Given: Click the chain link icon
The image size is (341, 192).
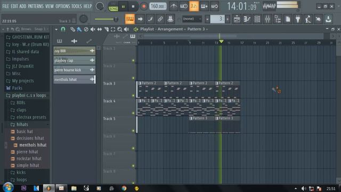Looking at the screenshot, I should tap(160, 19).
